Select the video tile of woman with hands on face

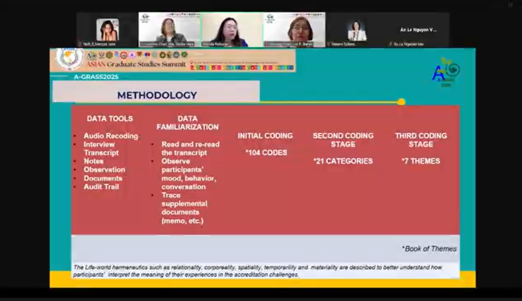point(107,30)
